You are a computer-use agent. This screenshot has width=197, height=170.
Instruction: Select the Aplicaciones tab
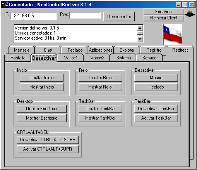[x=101, y=50]
